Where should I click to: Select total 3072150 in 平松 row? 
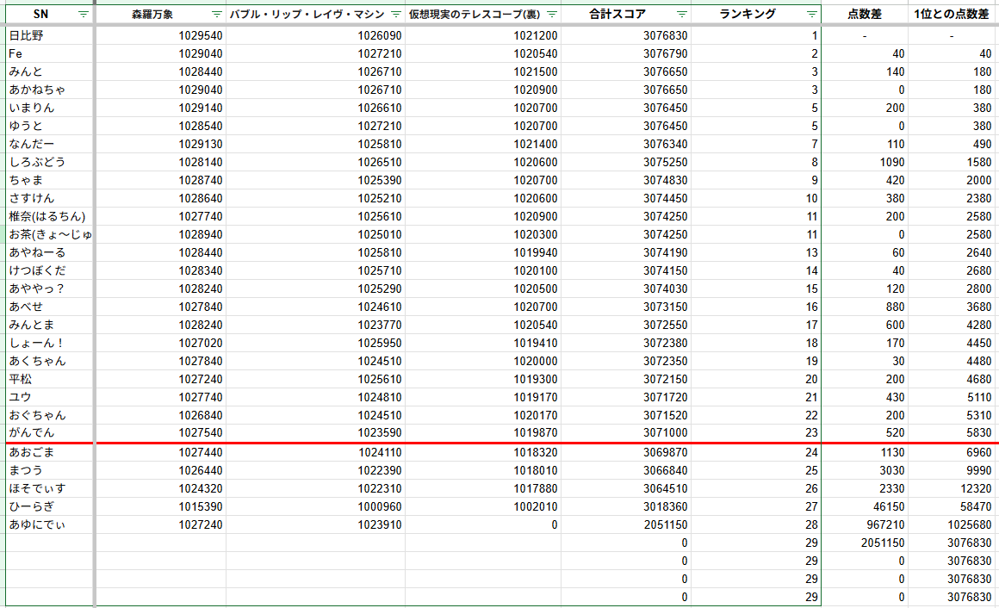pyautogui.click(x=626, y=379)
